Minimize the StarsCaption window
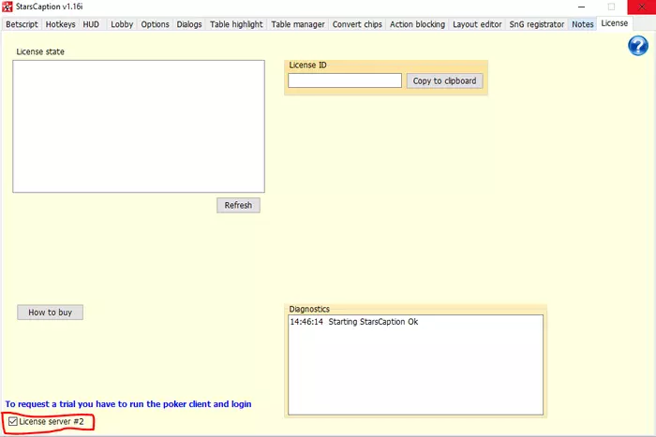 pos(581,7)
